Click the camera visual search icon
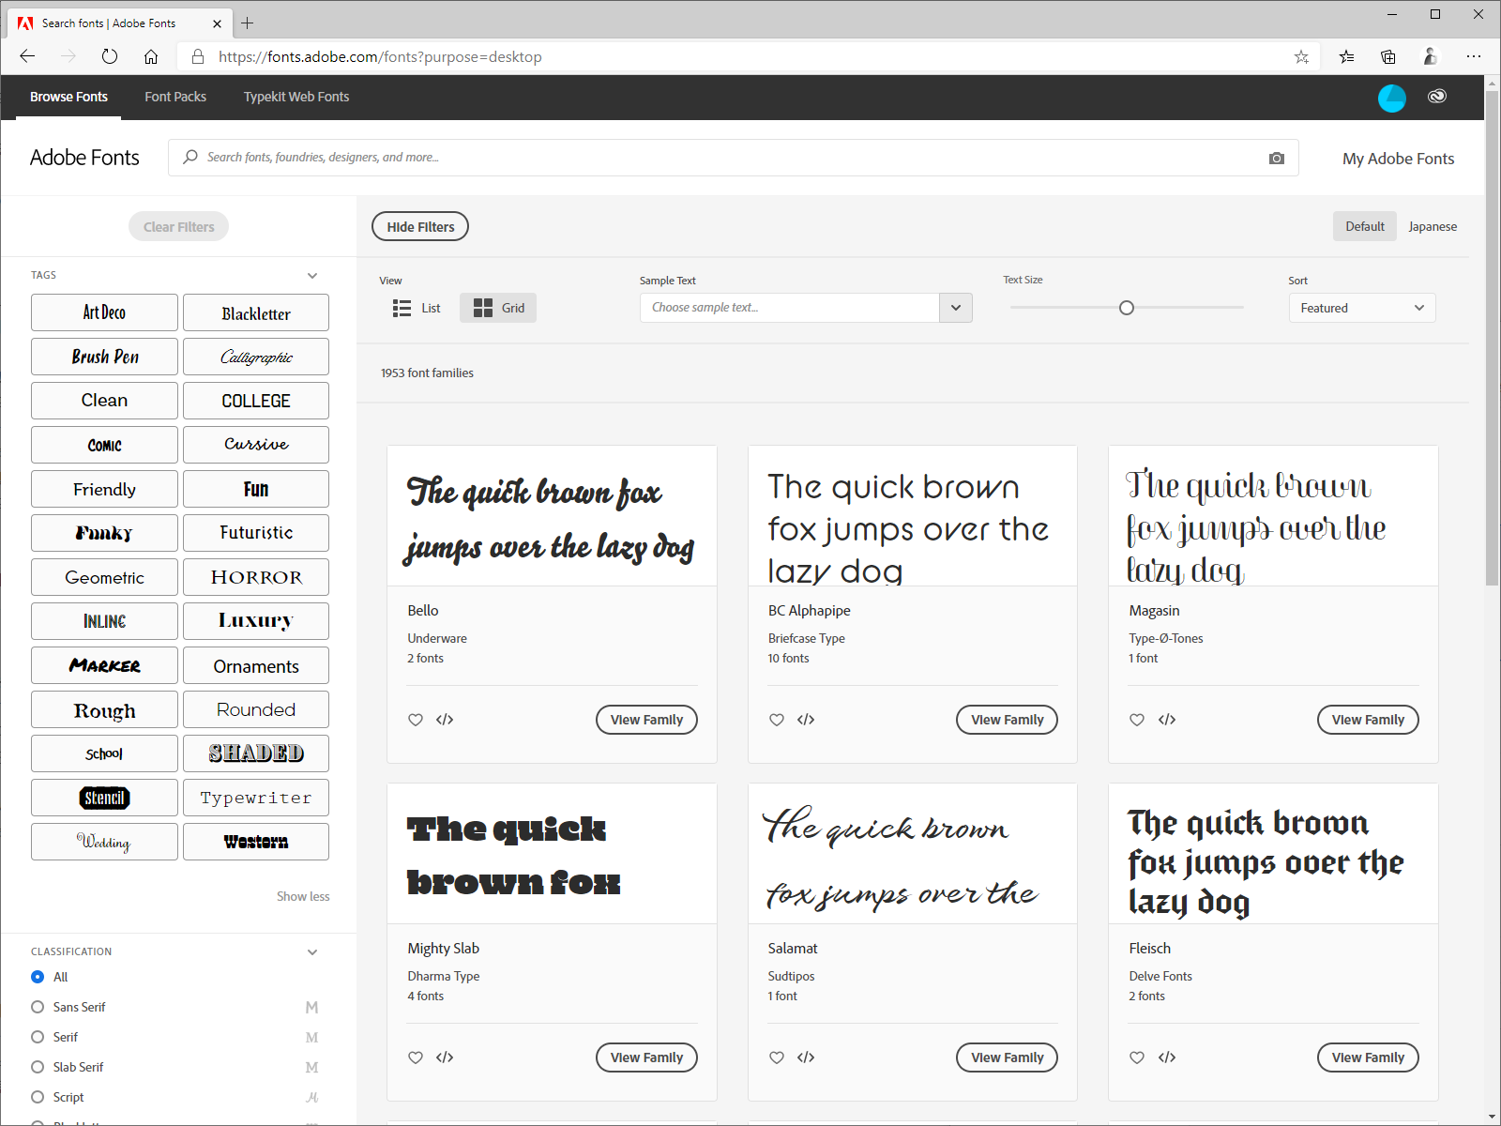Image resolution: width=1501 pixels, height=1126 pixels. click(1277, 159)
